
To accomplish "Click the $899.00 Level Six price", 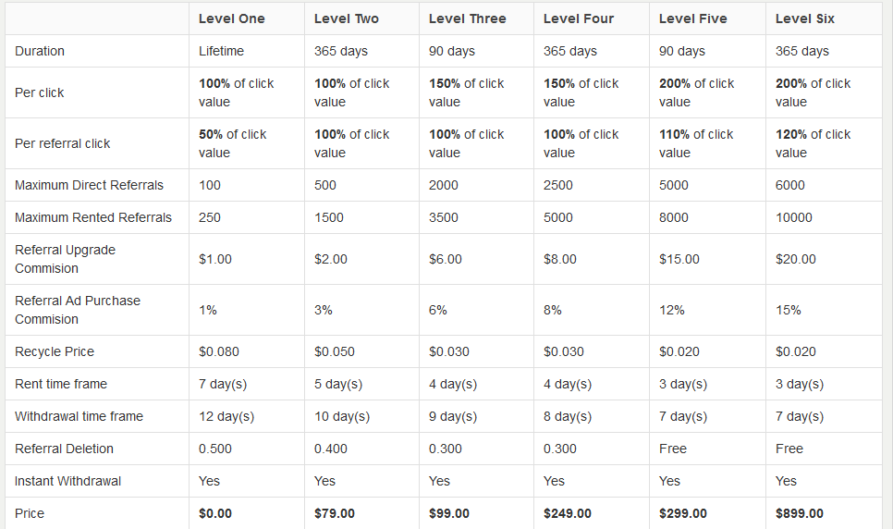I will pyautogui.click(x=799, y=513).
